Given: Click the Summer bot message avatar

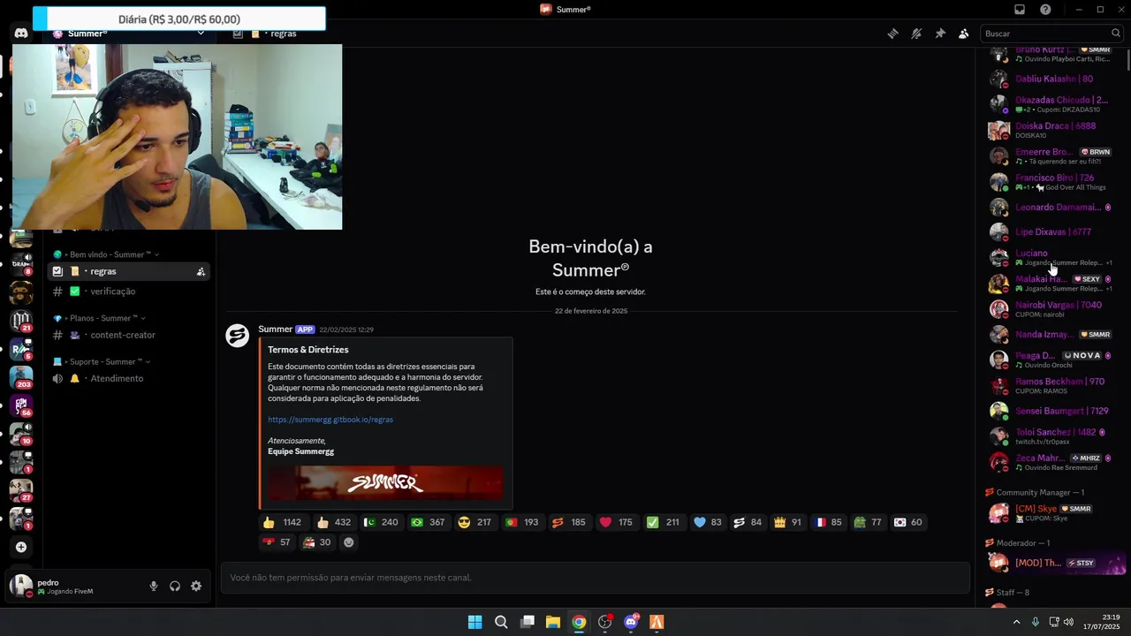Looking at the screenshot, I should [237, 336].
